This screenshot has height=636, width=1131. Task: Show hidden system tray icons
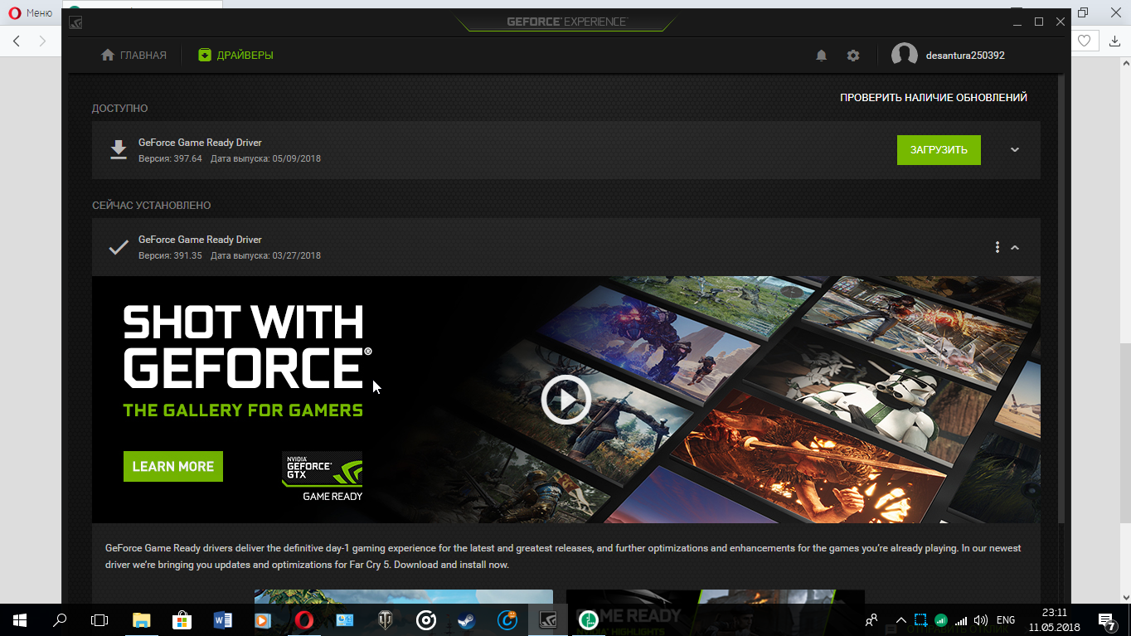(x=900, y=620)
